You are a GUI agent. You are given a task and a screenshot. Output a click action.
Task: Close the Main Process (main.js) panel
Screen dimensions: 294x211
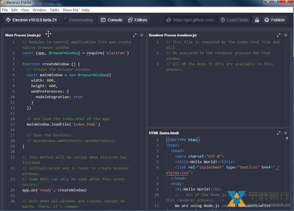tap(142, 35)
